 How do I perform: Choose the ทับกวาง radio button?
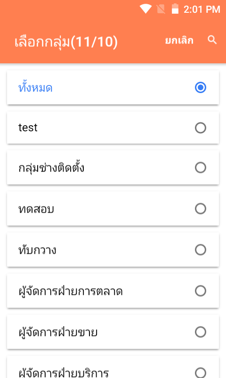200,250
